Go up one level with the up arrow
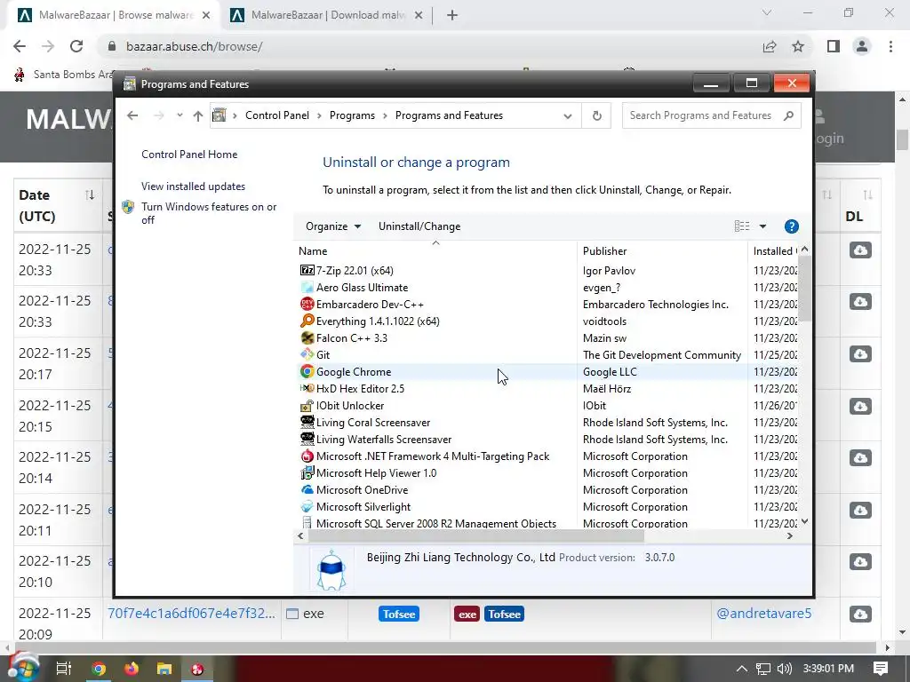The height and width of the screenshot is (682, 910). (198, 115)
